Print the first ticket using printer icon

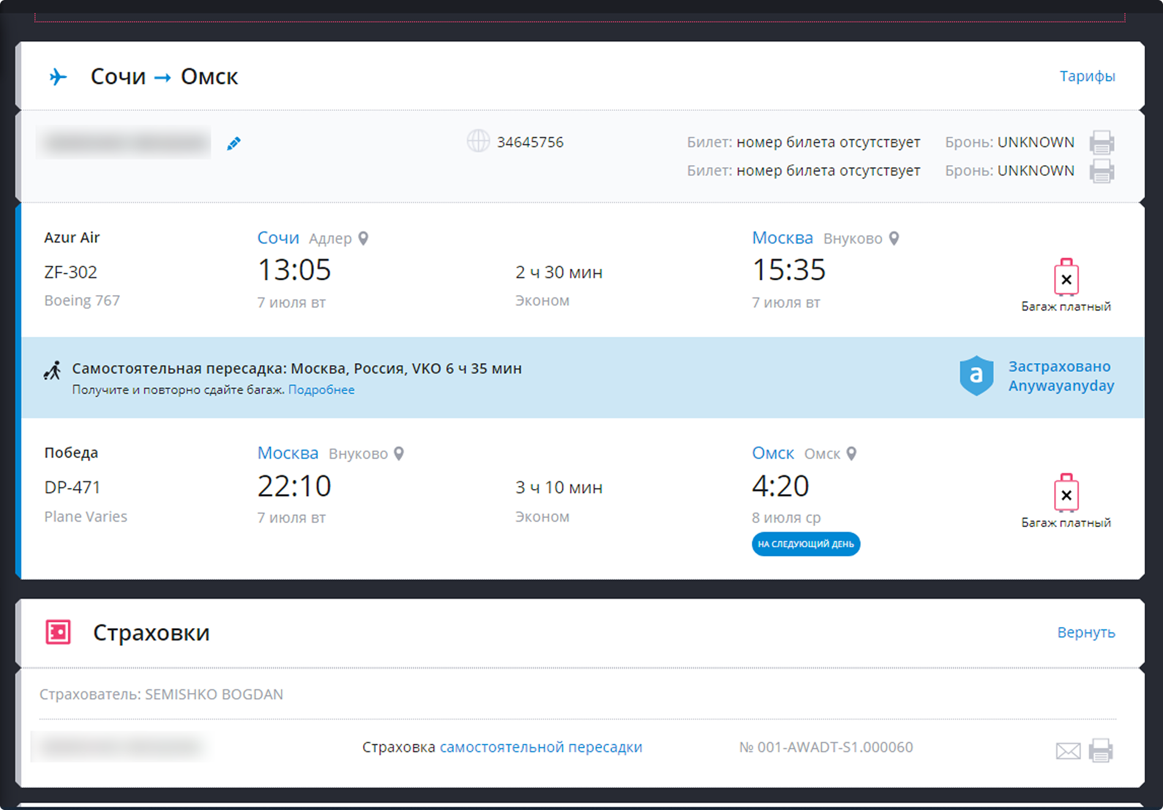coord(1101,143)
